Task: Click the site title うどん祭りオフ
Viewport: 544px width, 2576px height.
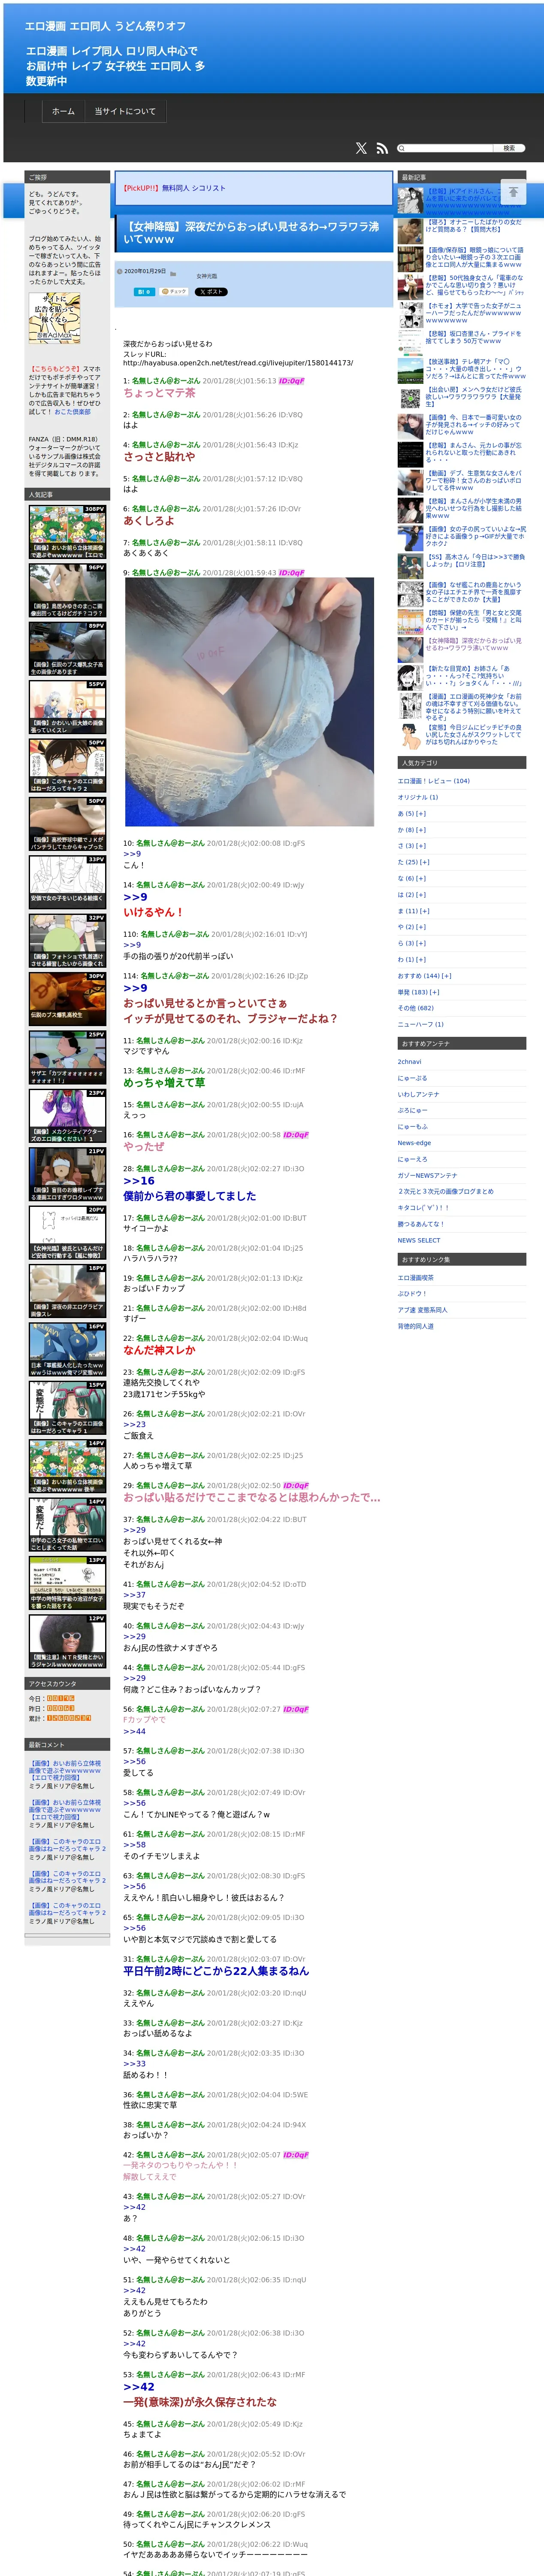Action: point(106,26)
